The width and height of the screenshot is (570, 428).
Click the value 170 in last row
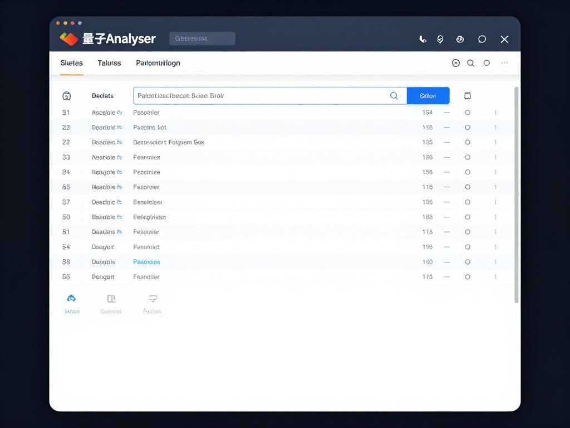(427, 277)
